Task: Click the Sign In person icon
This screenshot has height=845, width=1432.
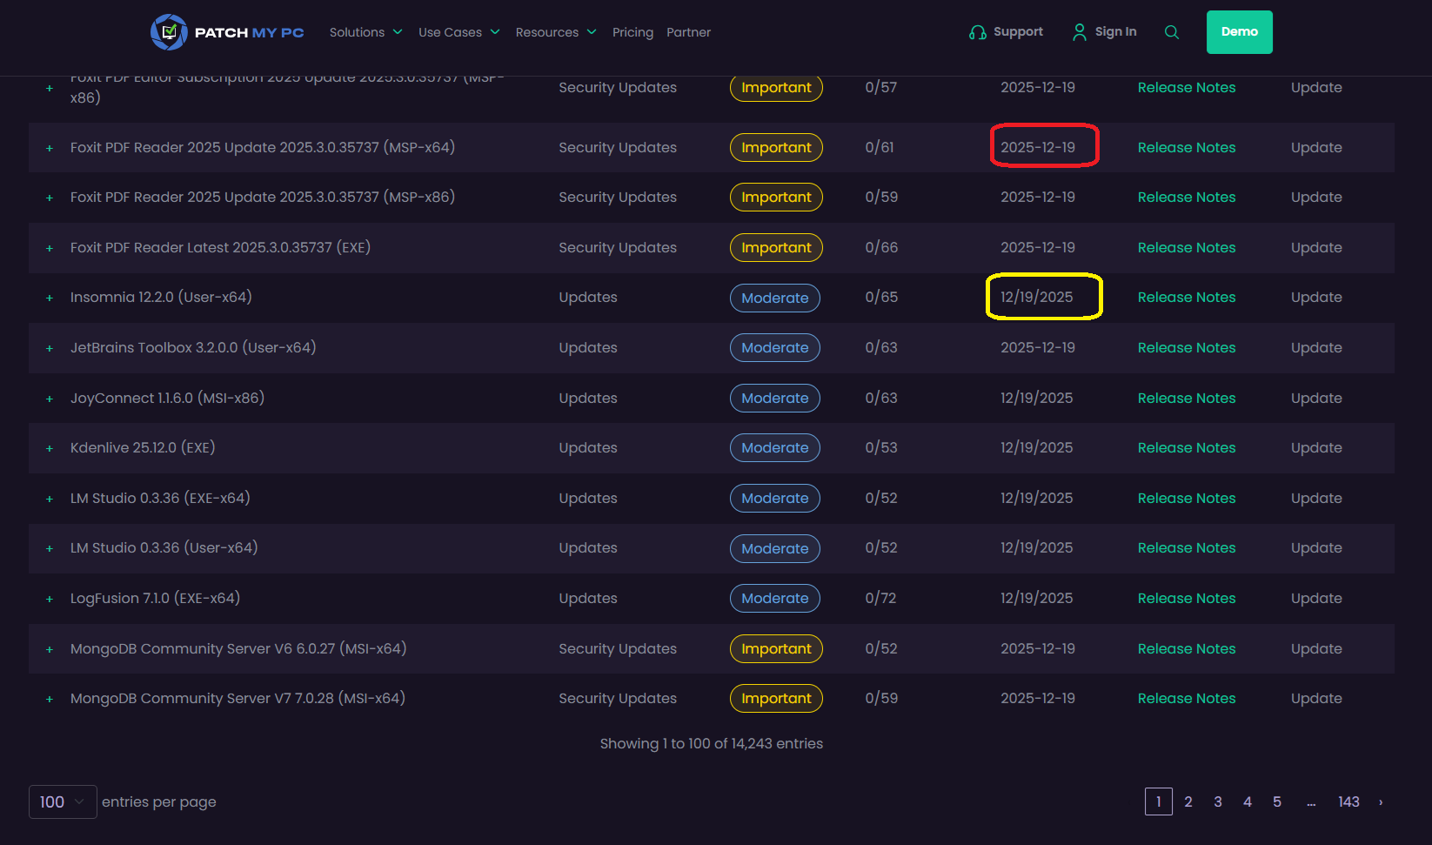Action: pyautogui.click(x=1080, y=32)
